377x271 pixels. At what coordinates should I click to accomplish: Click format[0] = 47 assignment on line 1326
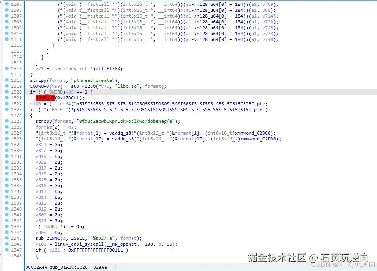56,127
